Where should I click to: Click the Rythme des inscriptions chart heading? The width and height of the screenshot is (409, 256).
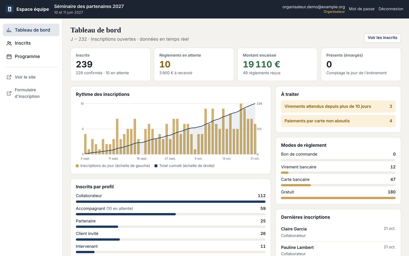pos(103,94)
